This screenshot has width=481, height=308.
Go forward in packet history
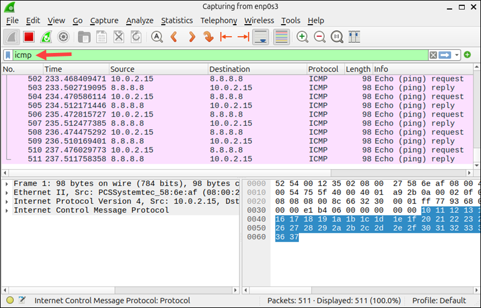click(x=192, y=37)
